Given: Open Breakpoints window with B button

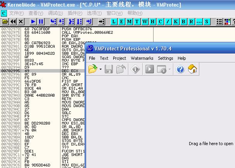Looking at the screenshot, I should click(183, 22).
